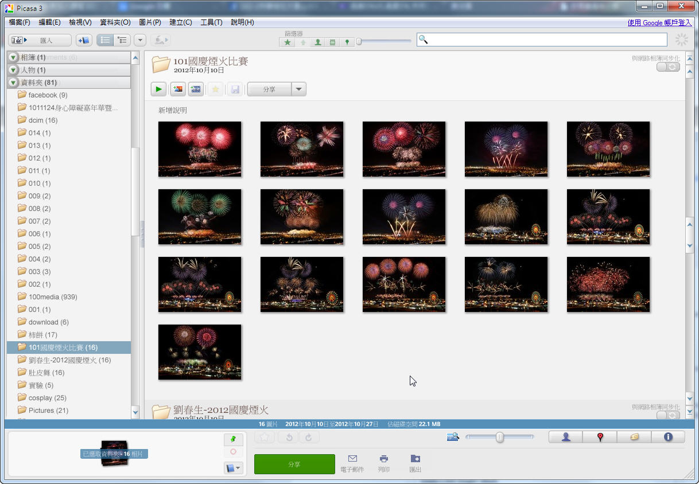Open the add-to-album dropdown in tray
Screen dimensions: 699x484
tap(233, 468)
